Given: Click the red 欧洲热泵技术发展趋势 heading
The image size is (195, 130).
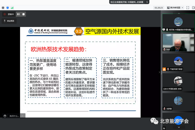Looking at the screenshot, I should (x=59, y=49).
